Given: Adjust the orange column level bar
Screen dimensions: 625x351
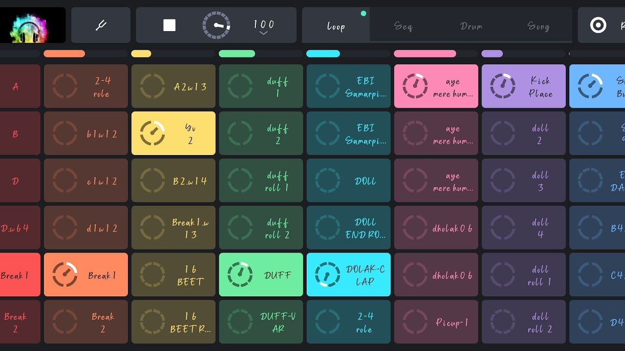Looking at the screenshot, I should 85,54.
